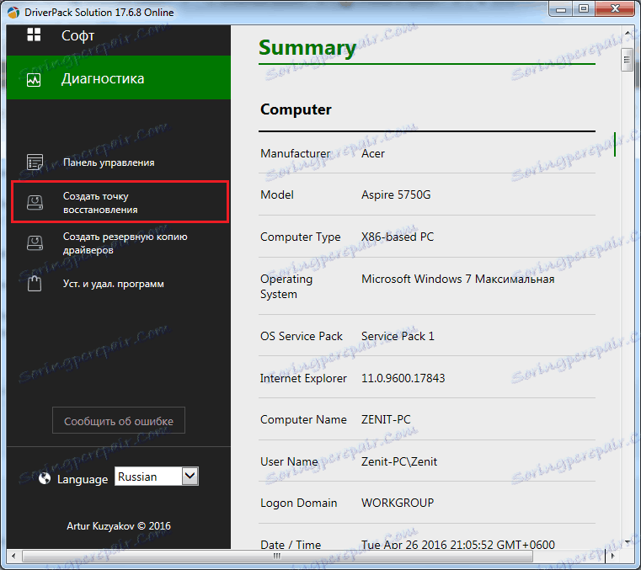Click the horizontal scrollbar right arrow
This screenshot has width=641, height=570.
(613, 556)
